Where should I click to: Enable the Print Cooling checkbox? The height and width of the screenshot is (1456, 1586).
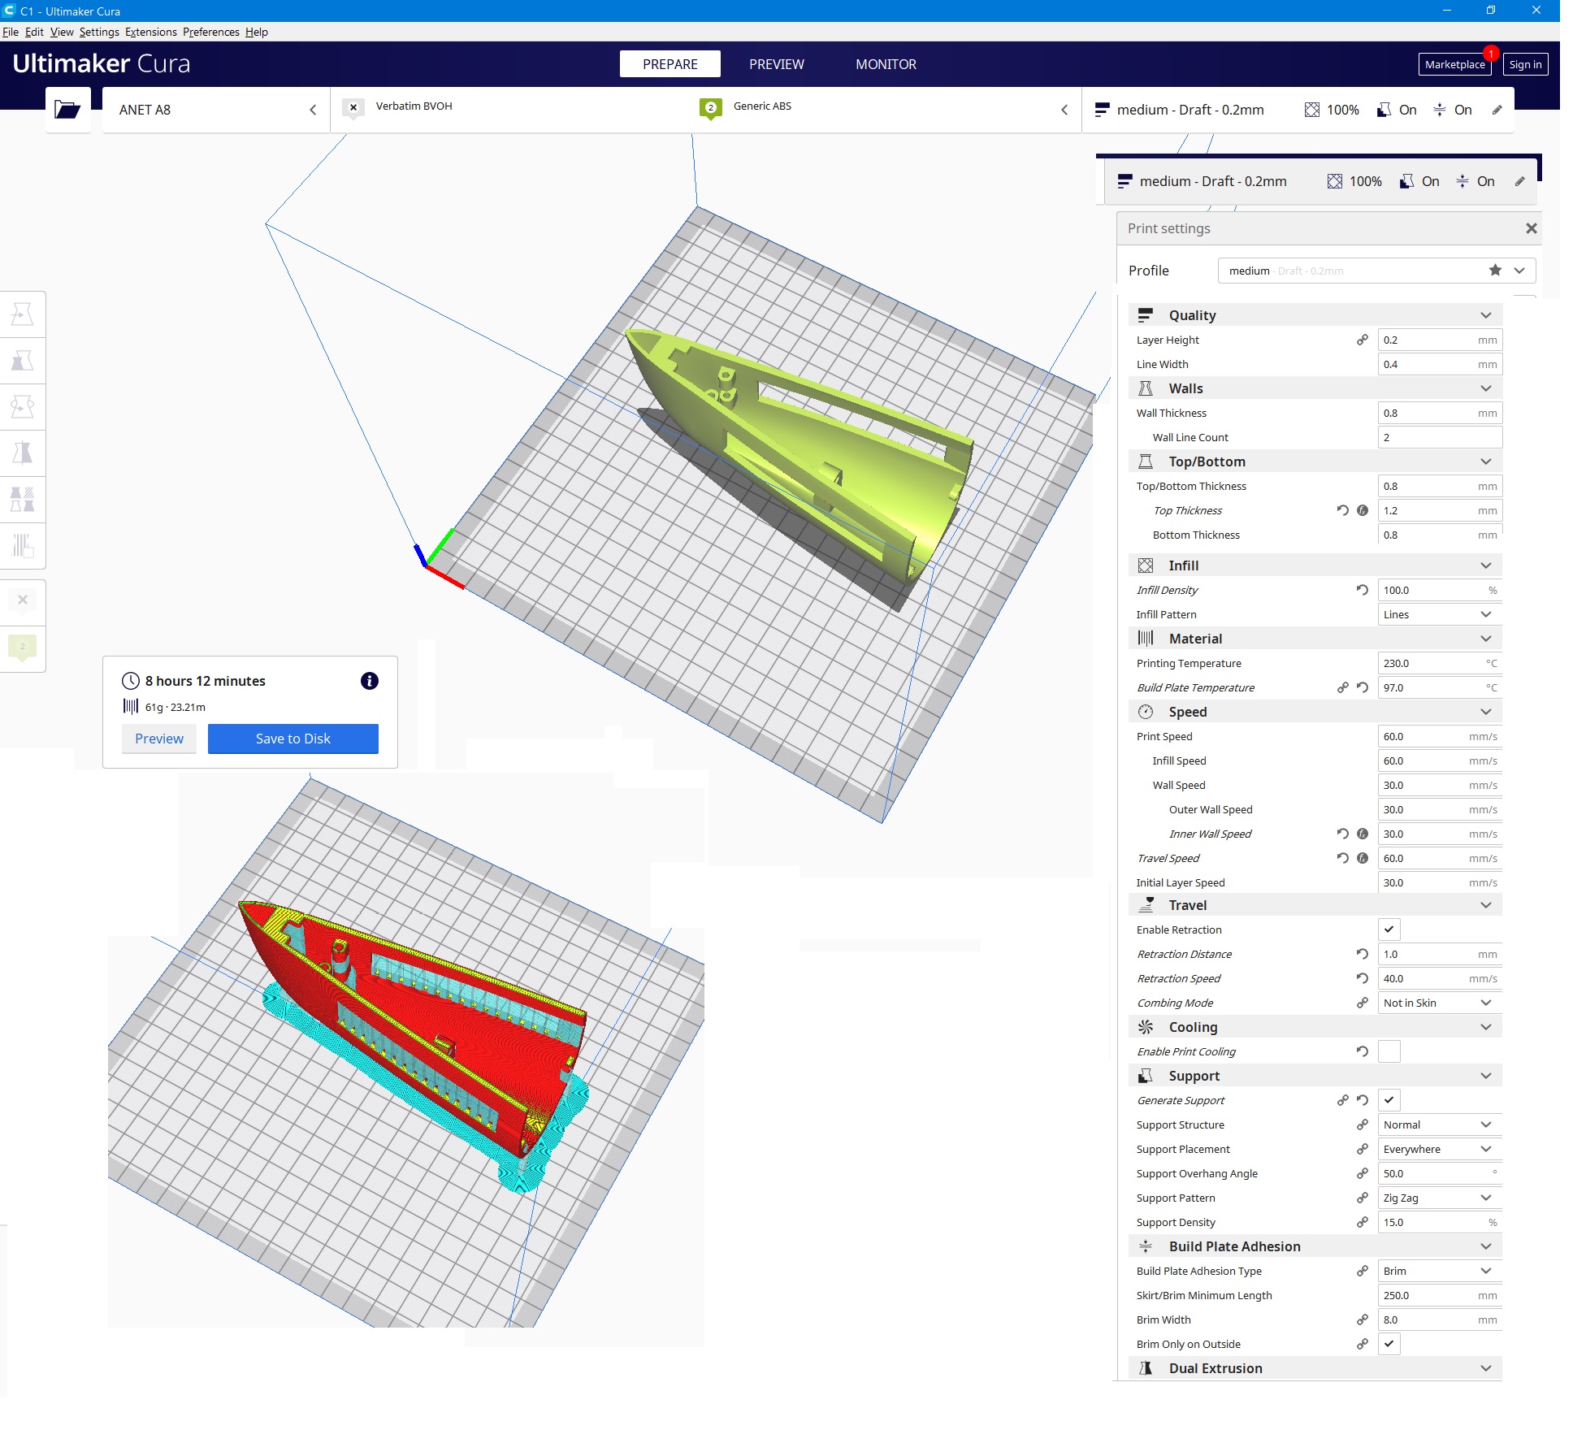pos(1389,1051)
